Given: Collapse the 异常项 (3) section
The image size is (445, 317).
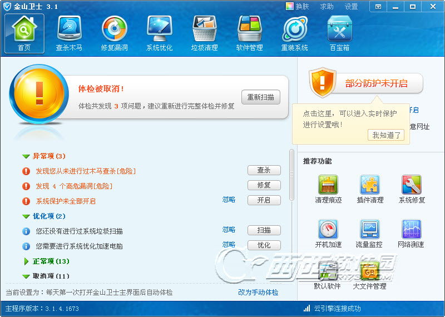Looking at the screenshot, I should point(26,156).
